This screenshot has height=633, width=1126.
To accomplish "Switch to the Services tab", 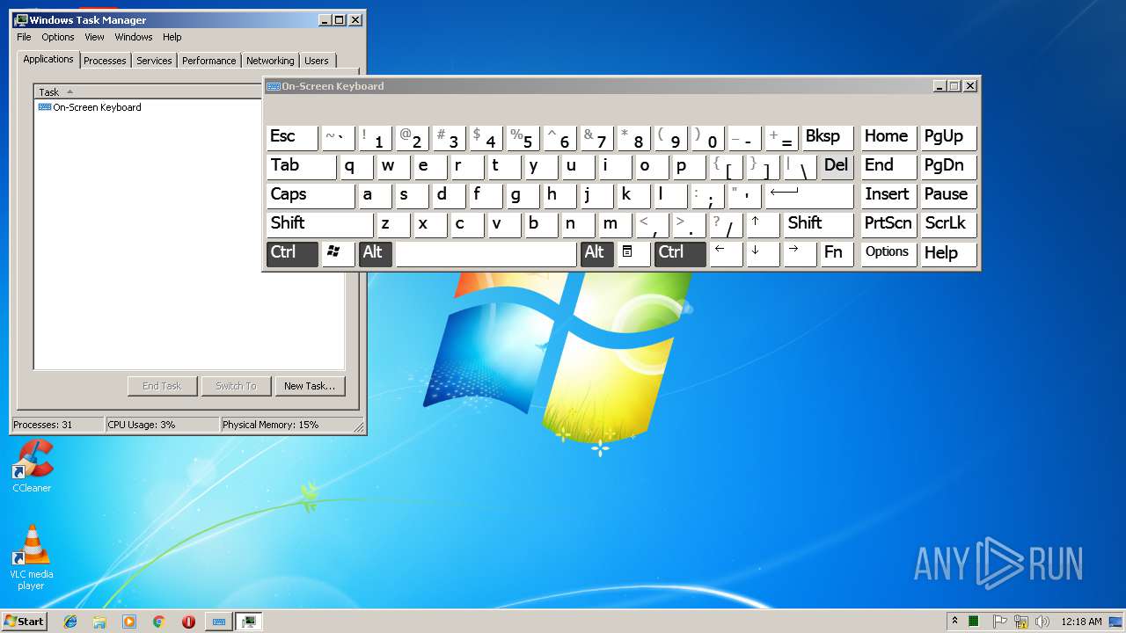I will [154, 61].
